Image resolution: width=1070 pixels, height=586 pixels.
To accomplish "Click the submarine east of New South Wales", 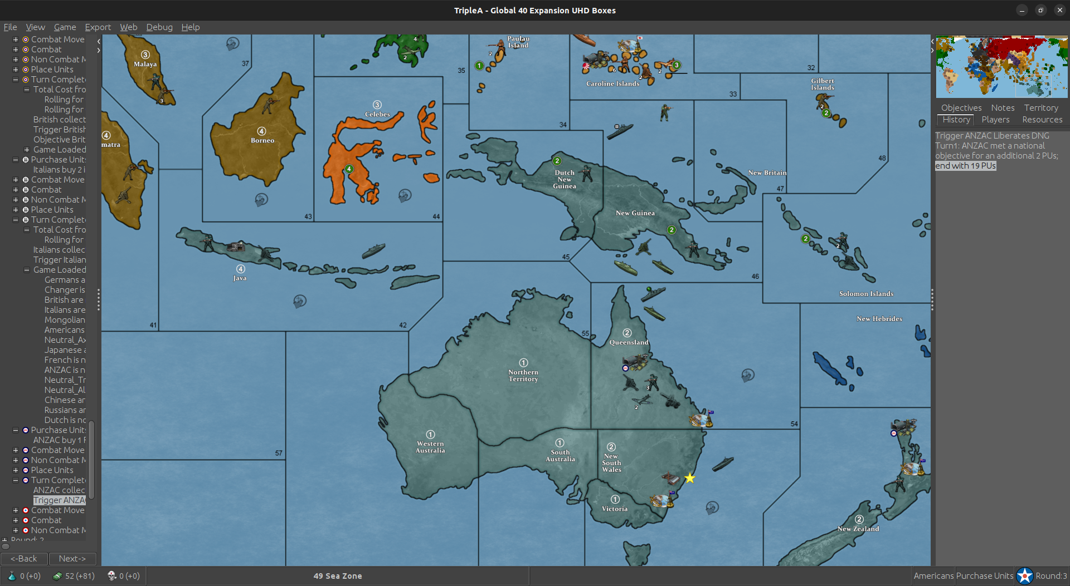I will (723, 463).
